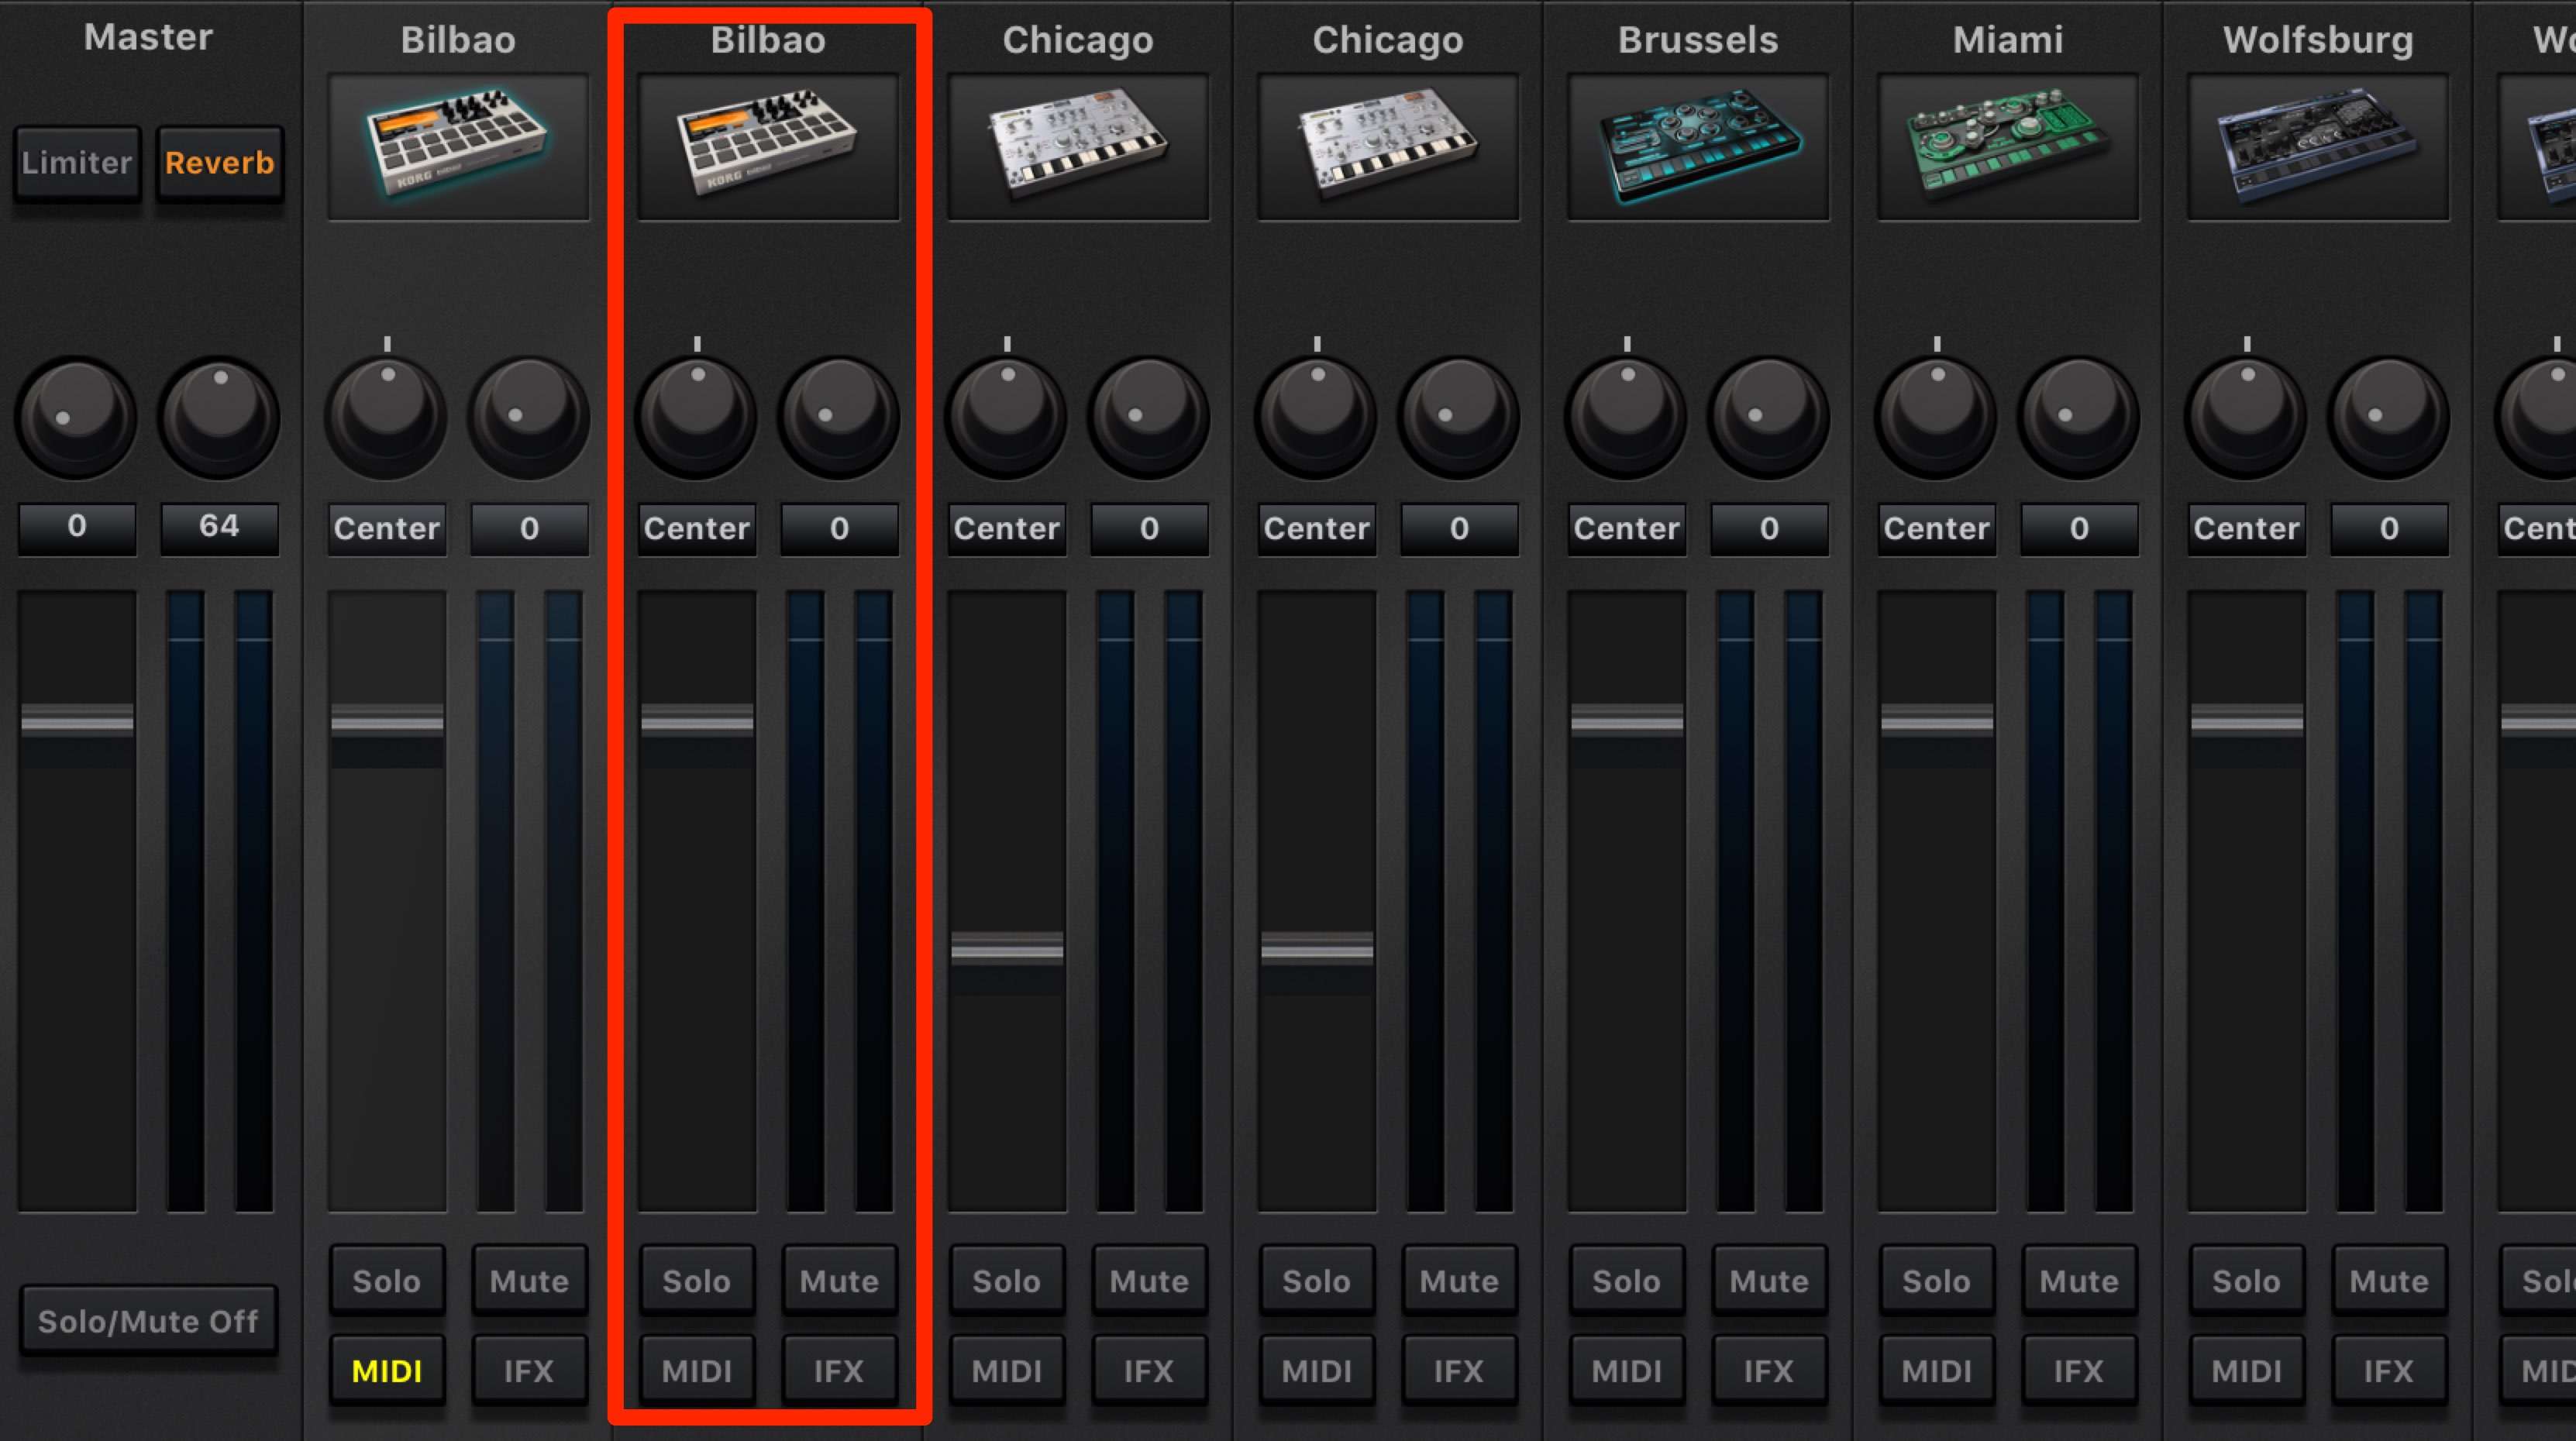
Task: Open IFX for the first Bilbao track
Action: [x=529, y=1370]
